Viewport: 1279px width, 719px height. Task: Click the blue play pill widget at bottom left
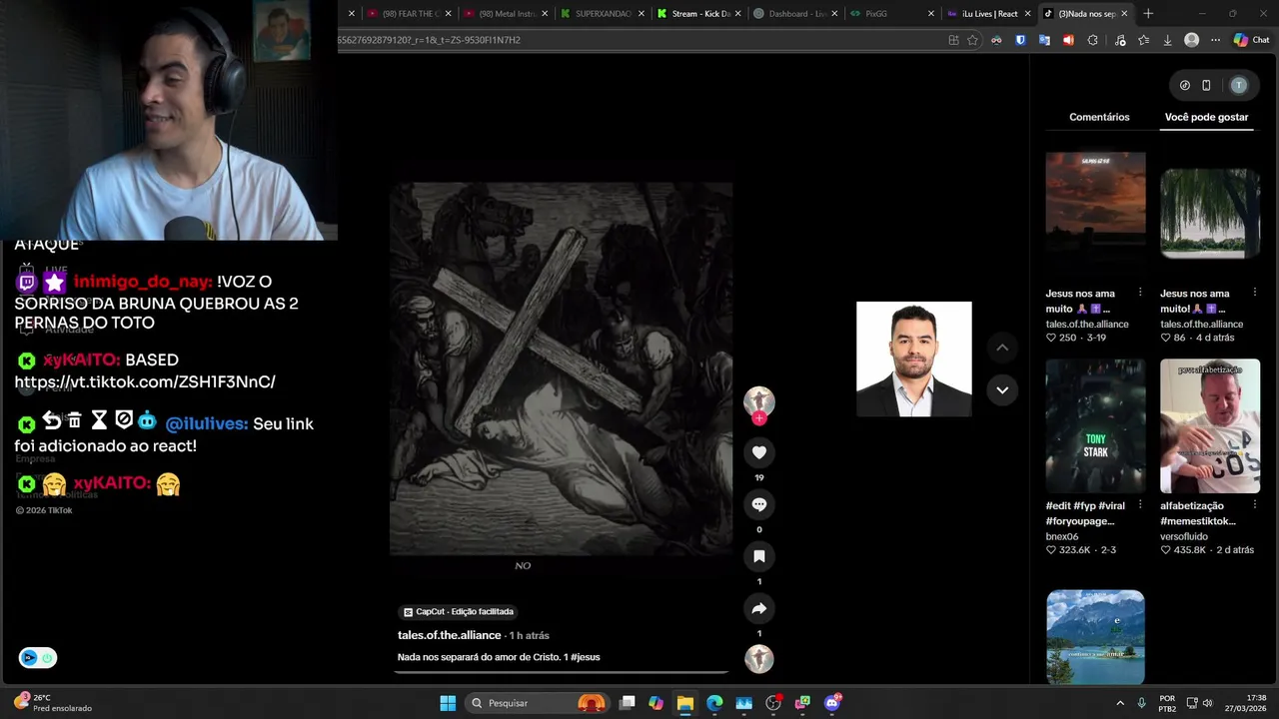(38, 658)
